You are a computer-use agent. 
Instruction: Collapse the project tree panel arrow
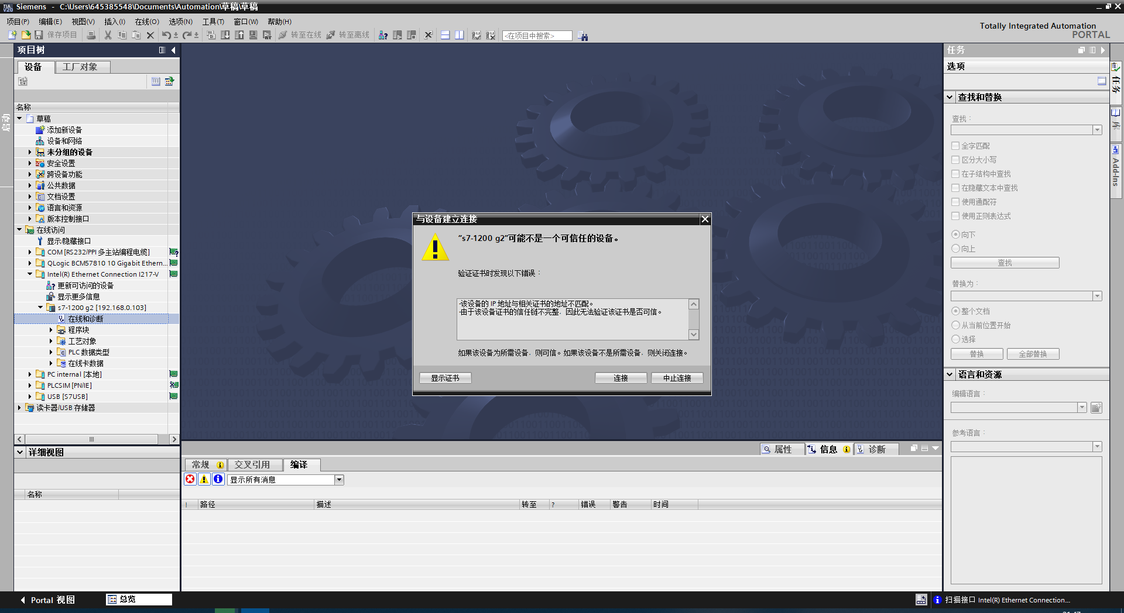point(173,50)
